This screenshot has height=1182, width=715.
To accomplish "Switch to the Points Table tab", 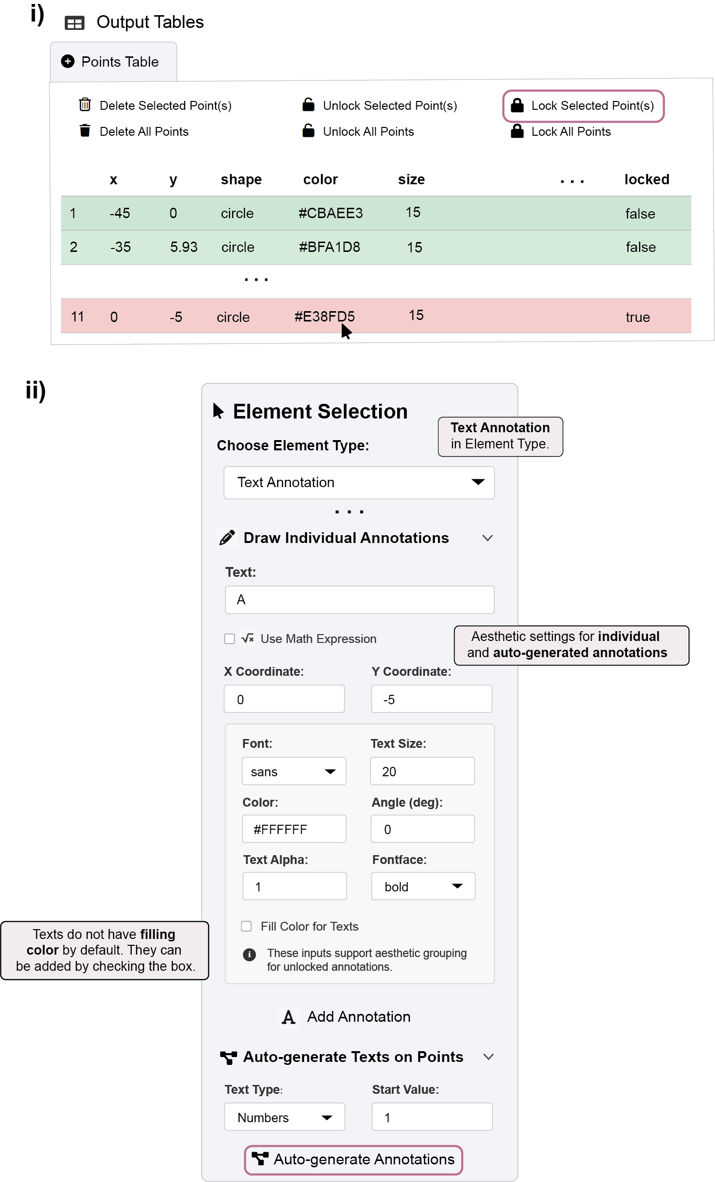I will tap(114, 62).
